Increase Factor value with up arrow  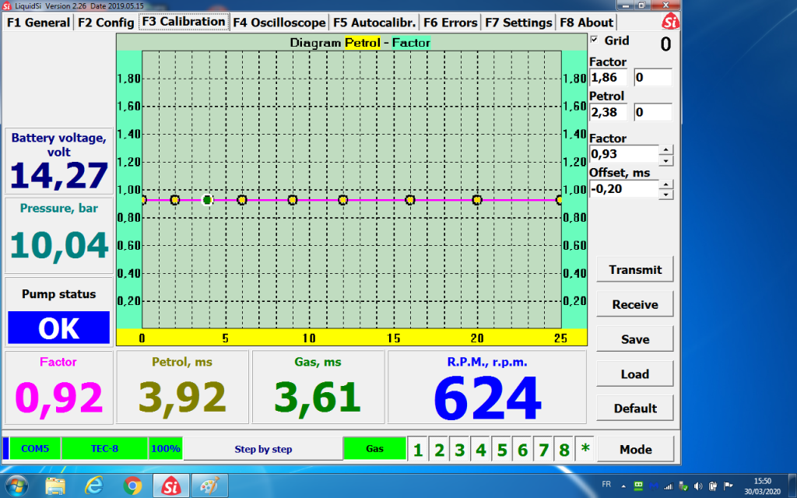tap(666, 149)
